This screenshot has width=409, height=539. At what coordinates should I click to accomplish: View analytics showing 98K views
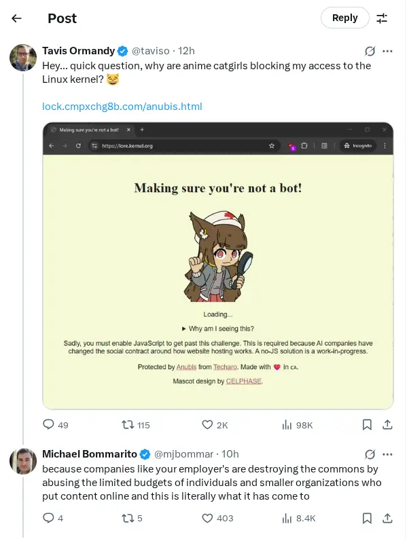click(x=287, y=425)
